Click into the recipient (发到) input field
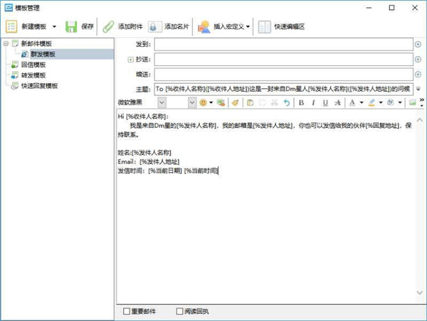 (283, 44)
